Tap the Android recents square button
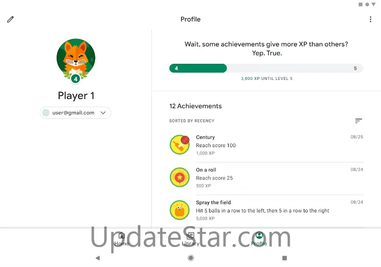 click(284, 258)
